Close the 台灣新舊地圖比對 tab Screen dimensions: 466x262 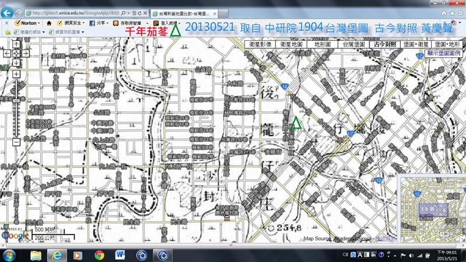(x=214, y=13)
